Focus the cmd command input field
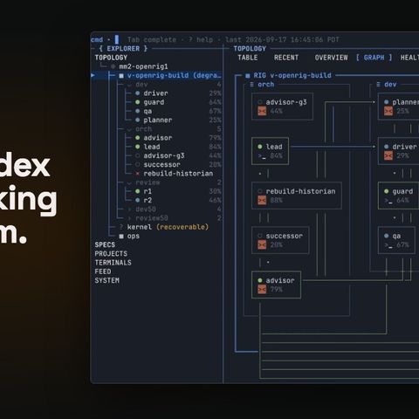The width and height of the screenshot is (419, 419). [x=117, y=39]
